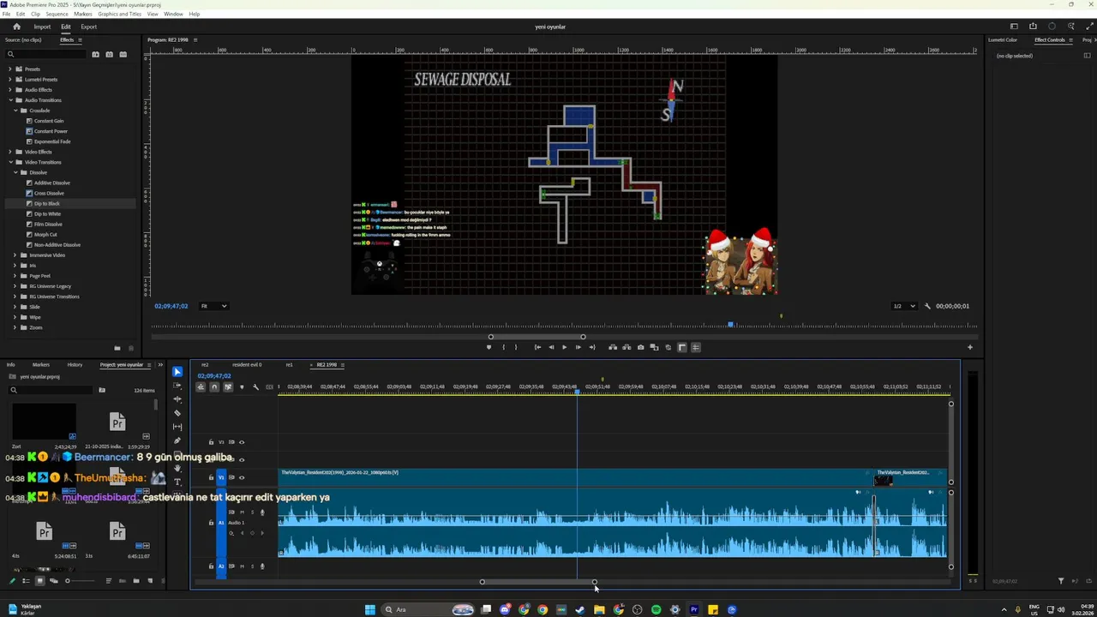This screenshot has width=1097, height=617.
Task: Toggle V3 track output eye
Action: (242, 442)
